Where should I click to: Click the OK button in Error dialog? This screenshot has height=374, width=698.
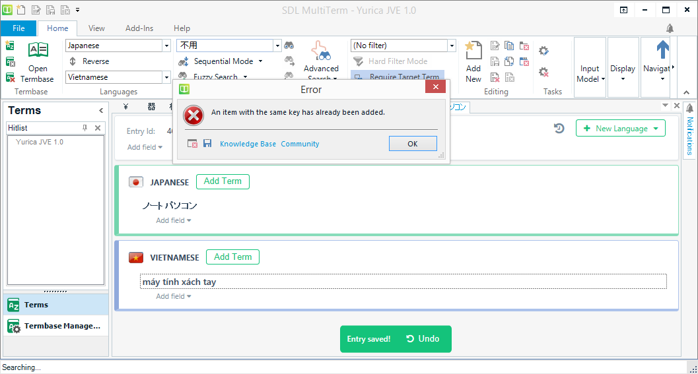413,144
